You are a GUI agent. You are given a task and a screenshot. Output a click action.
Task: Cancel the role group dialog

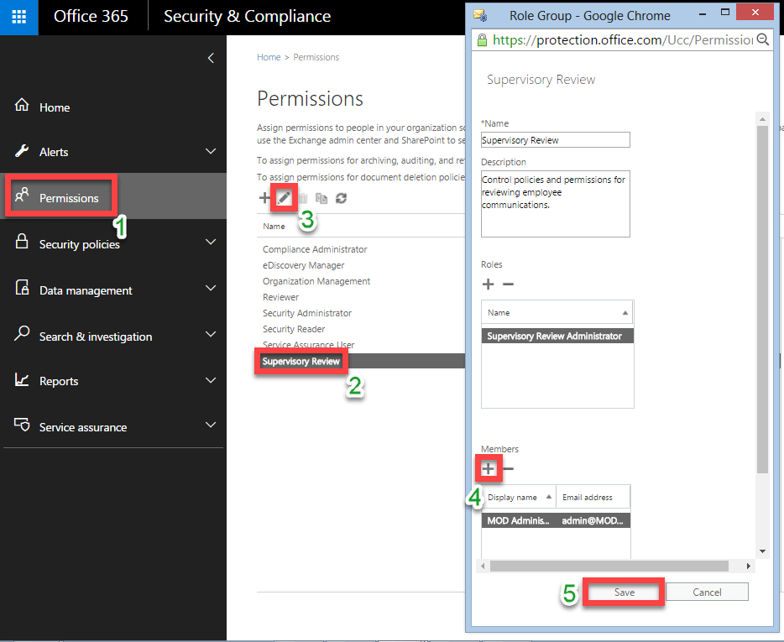pos(707,592)
